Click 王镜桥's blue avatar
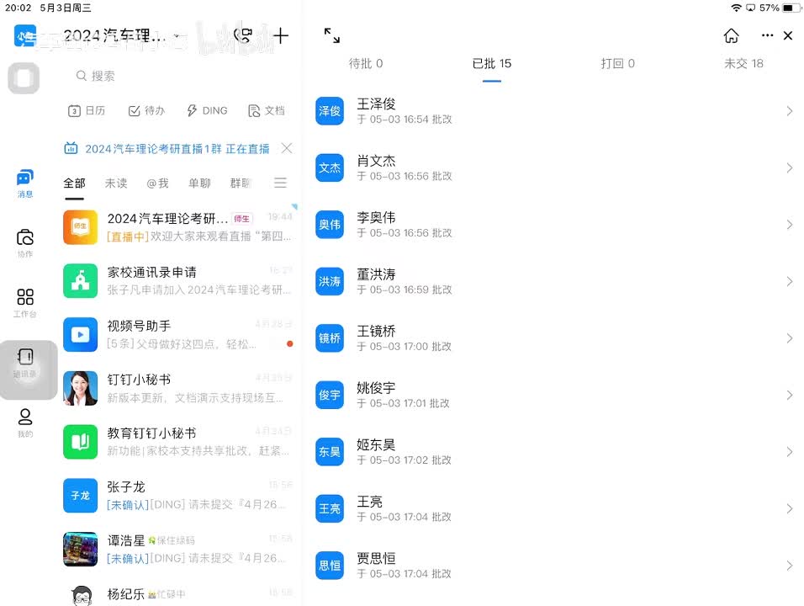The width and height of the screenshot is (804, 606). [329, 338]
